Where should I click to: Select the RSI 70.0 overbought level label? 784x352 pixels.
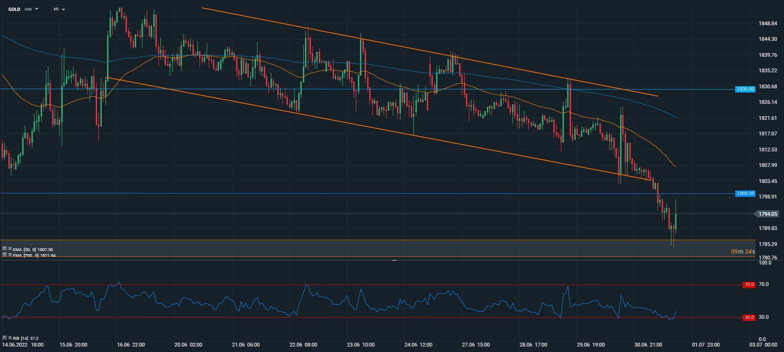(749, 285)
